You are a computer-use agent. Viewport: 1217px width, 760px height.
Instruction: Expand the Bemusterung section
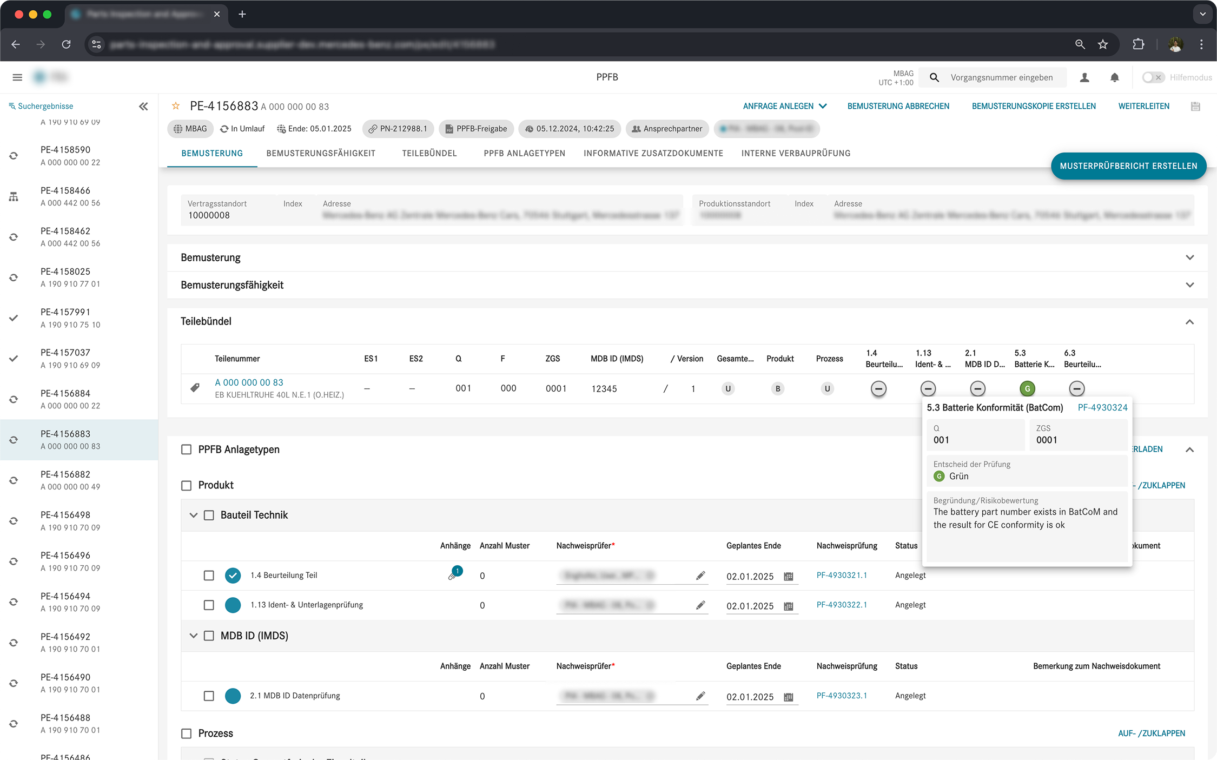(x=1189, y=257)
